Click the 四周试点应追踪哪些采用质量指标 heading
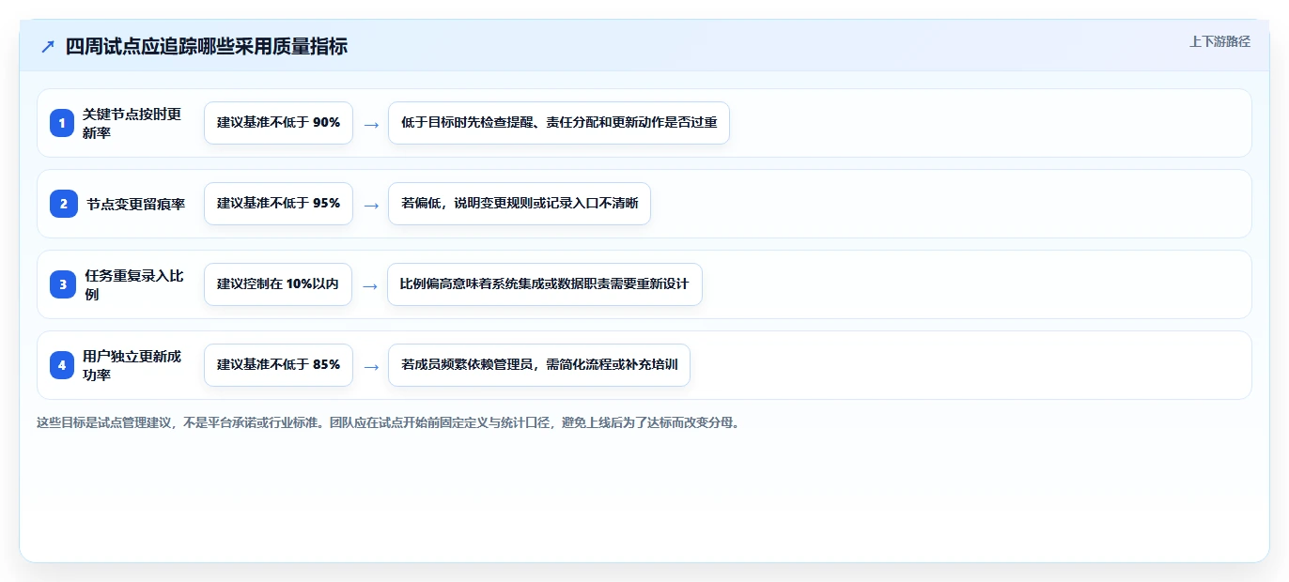Image resolution: width=1289 pixels, height=582 pixels. 207,46
